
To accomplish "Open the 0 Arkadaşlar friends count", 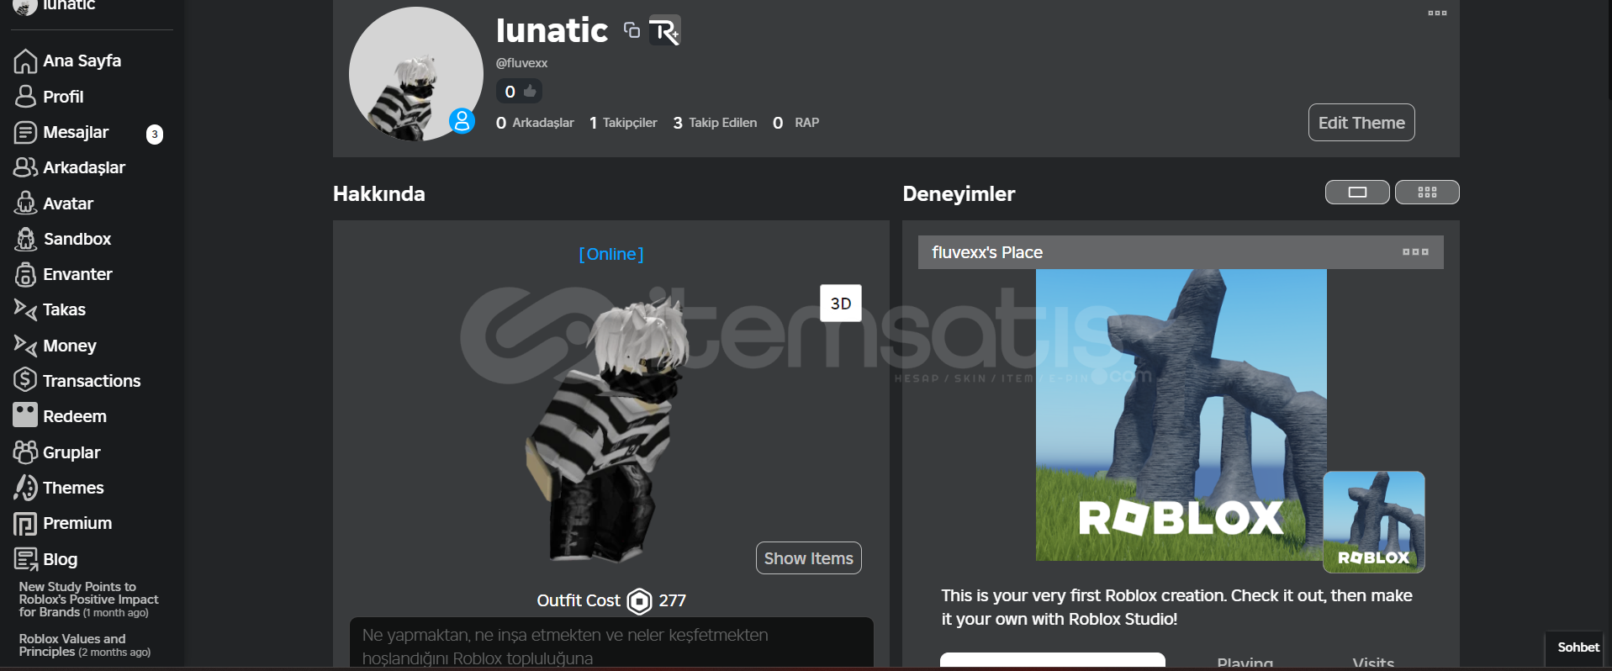I will click(535, 123).
